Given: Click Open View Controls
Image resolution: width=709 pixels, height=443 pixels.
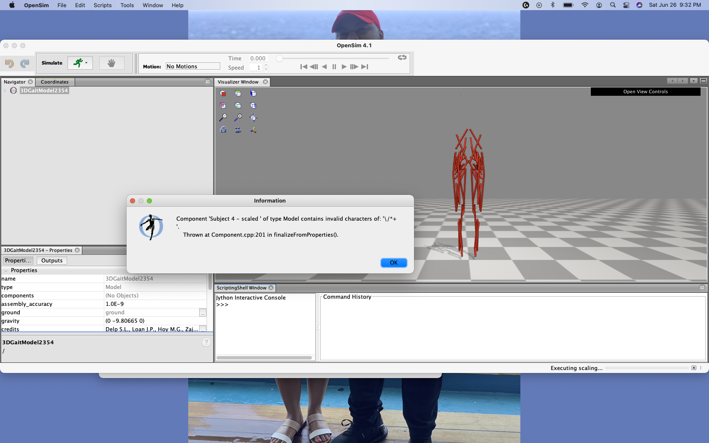Looking at the screenshot, I should point(645,92).
